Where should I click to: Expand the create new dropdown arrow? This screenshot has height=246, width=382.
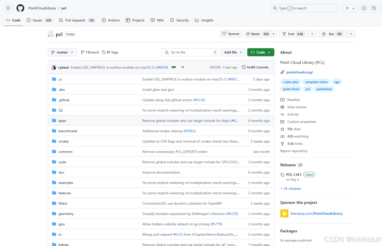[x=353, y=8]
